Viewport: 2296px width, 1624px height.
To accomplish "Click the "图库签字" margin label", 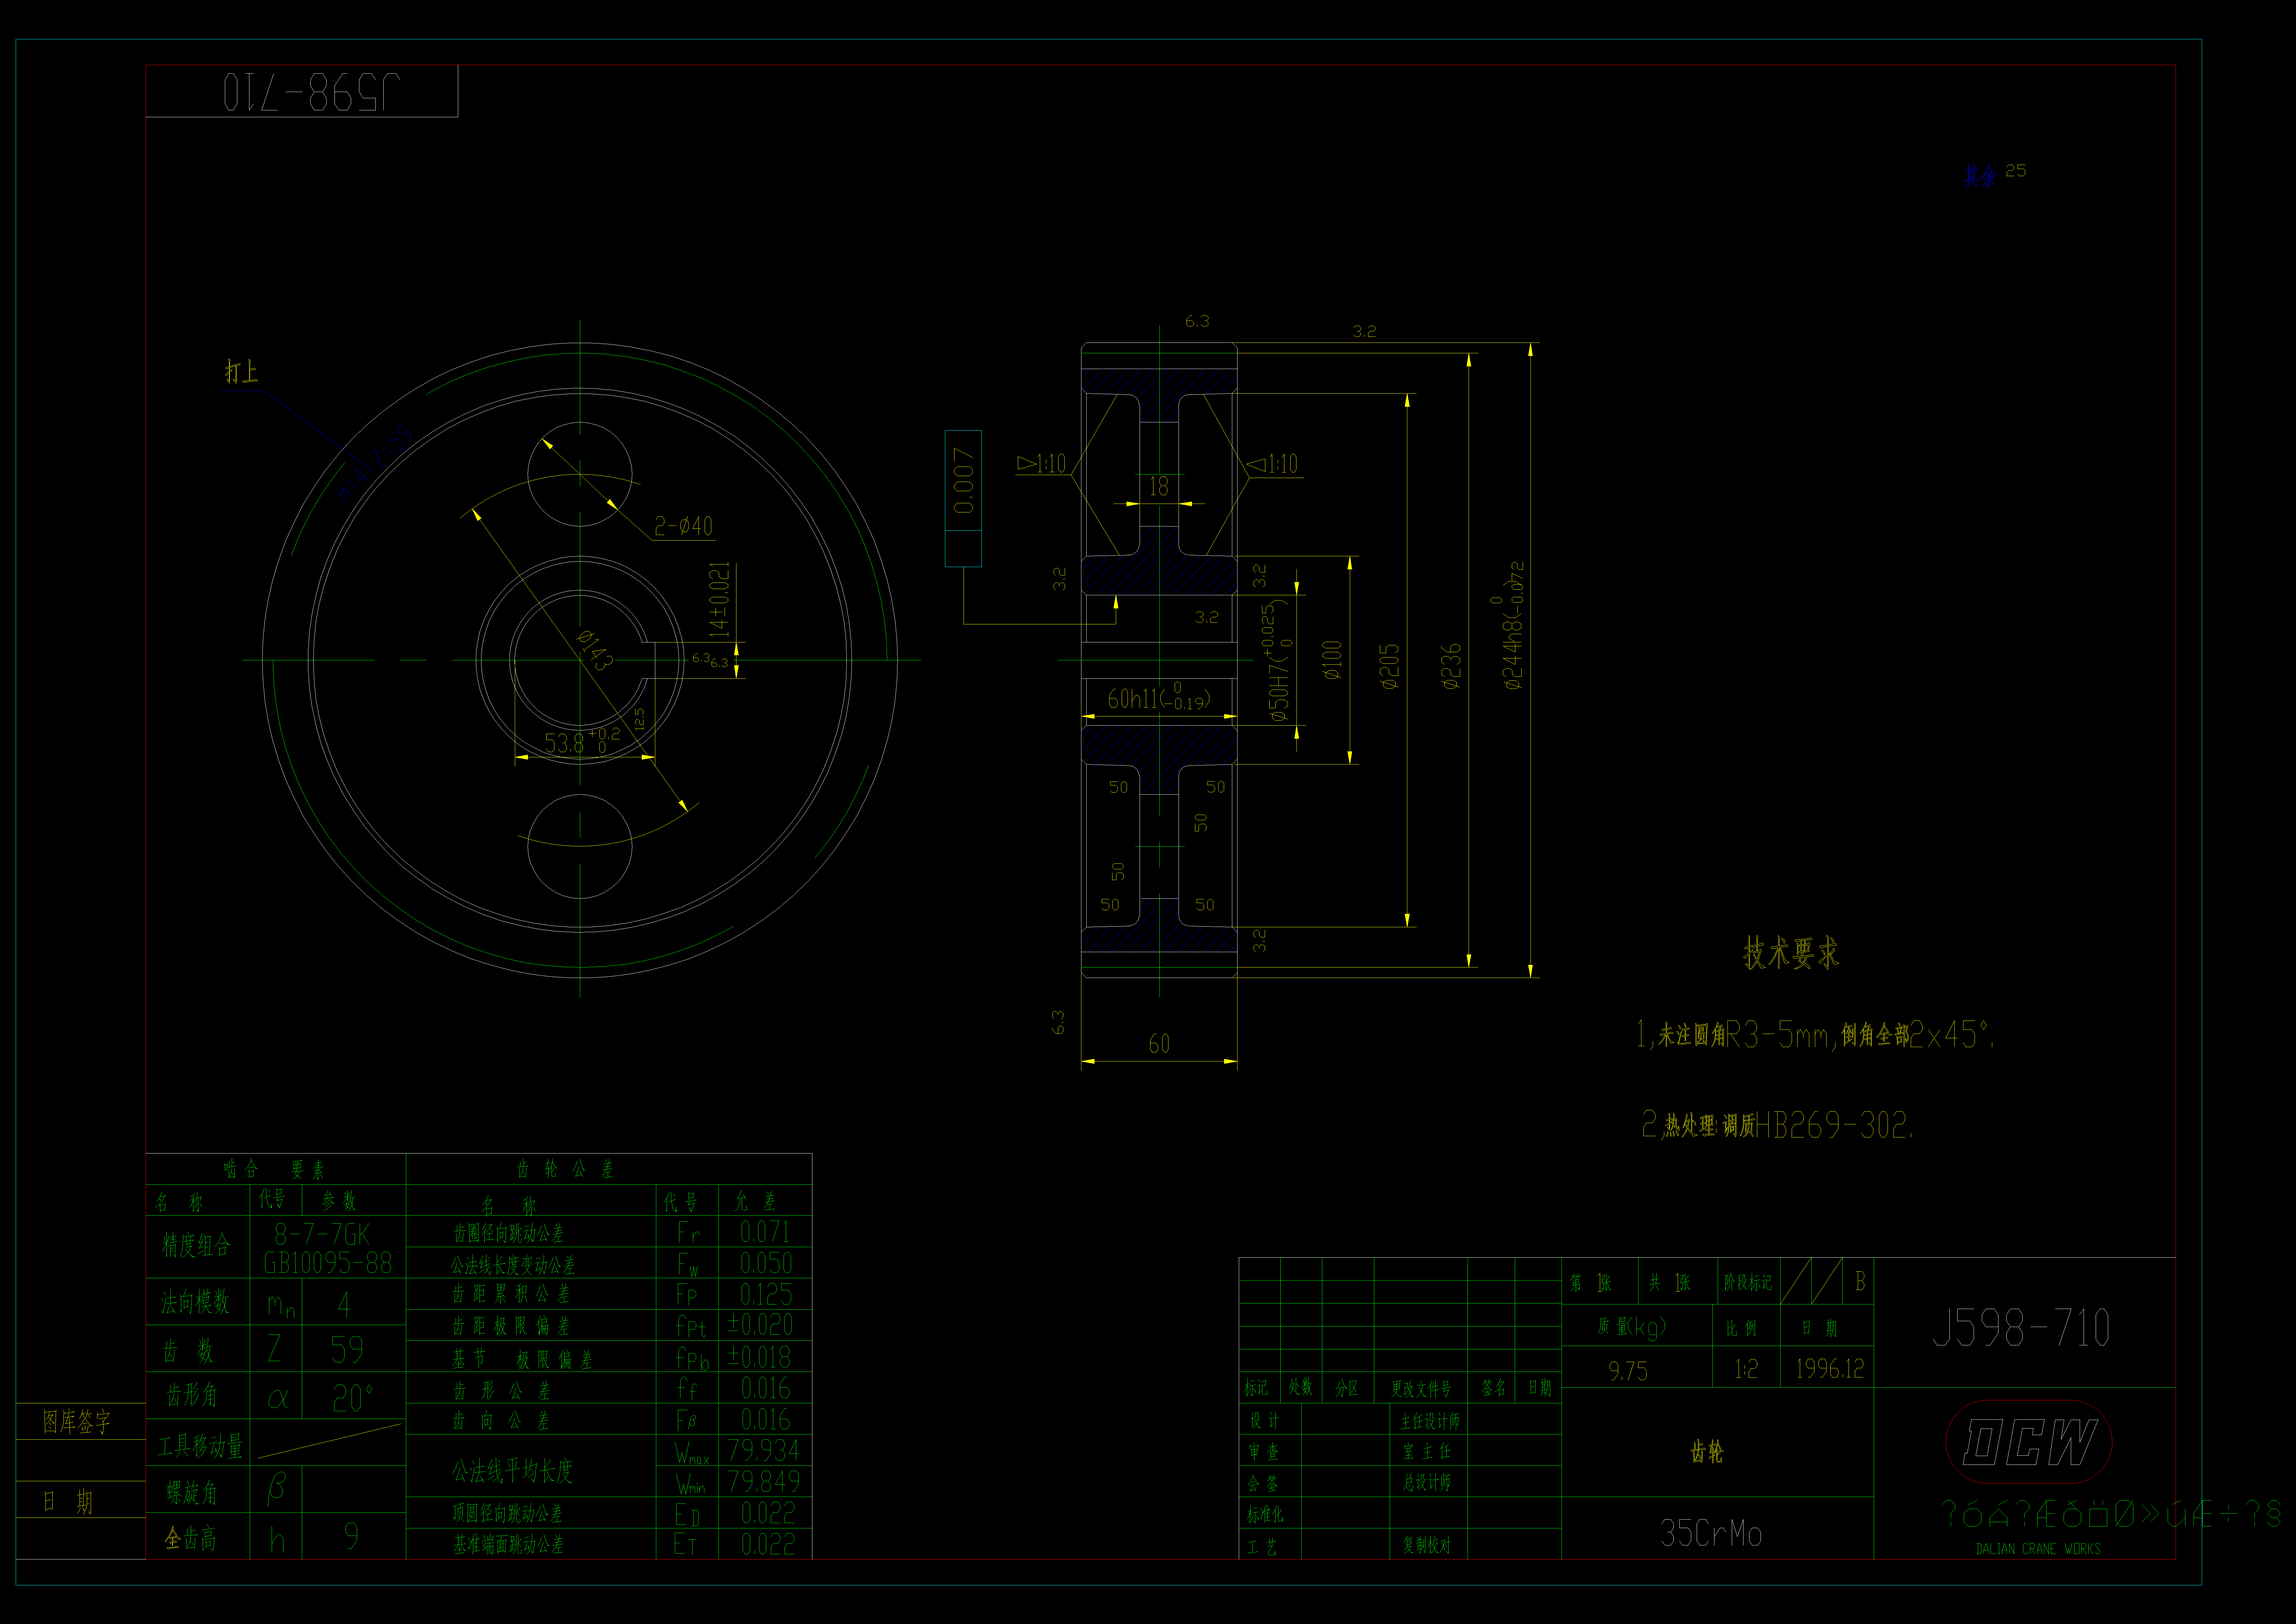I will [76, 1422].
